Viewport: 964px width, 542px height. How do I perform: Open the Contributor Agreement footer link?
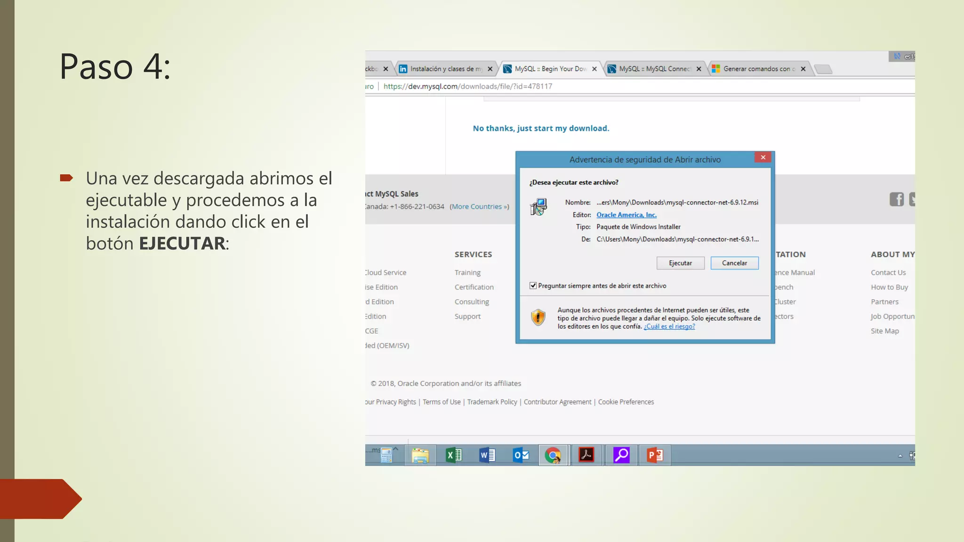(557, 402)
